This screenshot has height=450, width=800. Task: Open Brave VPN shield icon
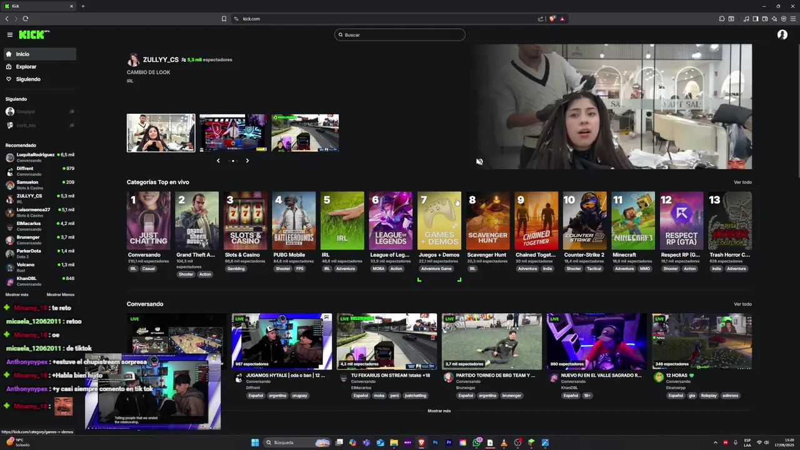click(784, 19)
